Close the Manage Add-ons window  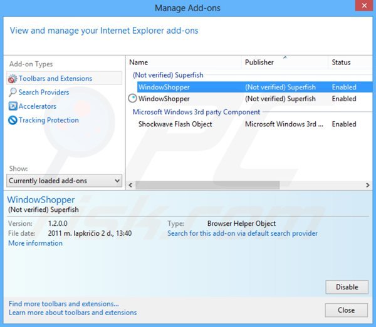pos(364,5)
